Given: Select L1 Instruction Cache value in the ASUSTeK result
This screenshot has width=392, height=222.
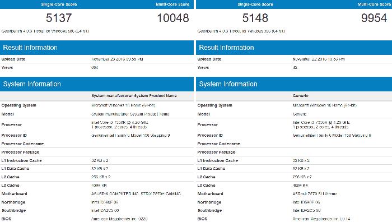Looking at the screenshot, I should [x=100, y=160].
